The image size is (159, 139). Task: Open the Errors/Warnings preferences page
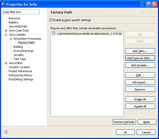pos(23,51)
